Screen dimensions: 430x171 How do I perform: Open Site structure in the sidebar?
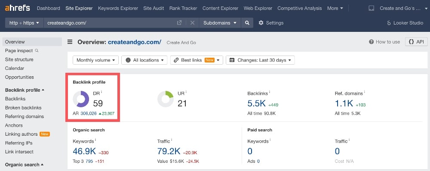[x=19, y=59]
